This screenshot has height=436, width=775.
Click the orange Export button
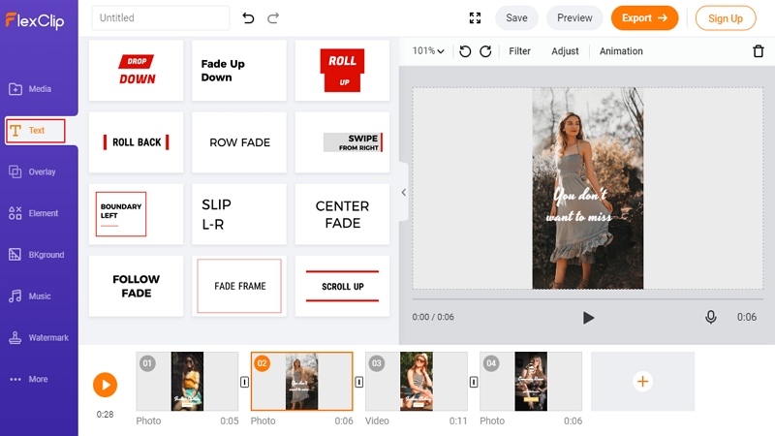point(644,18)
